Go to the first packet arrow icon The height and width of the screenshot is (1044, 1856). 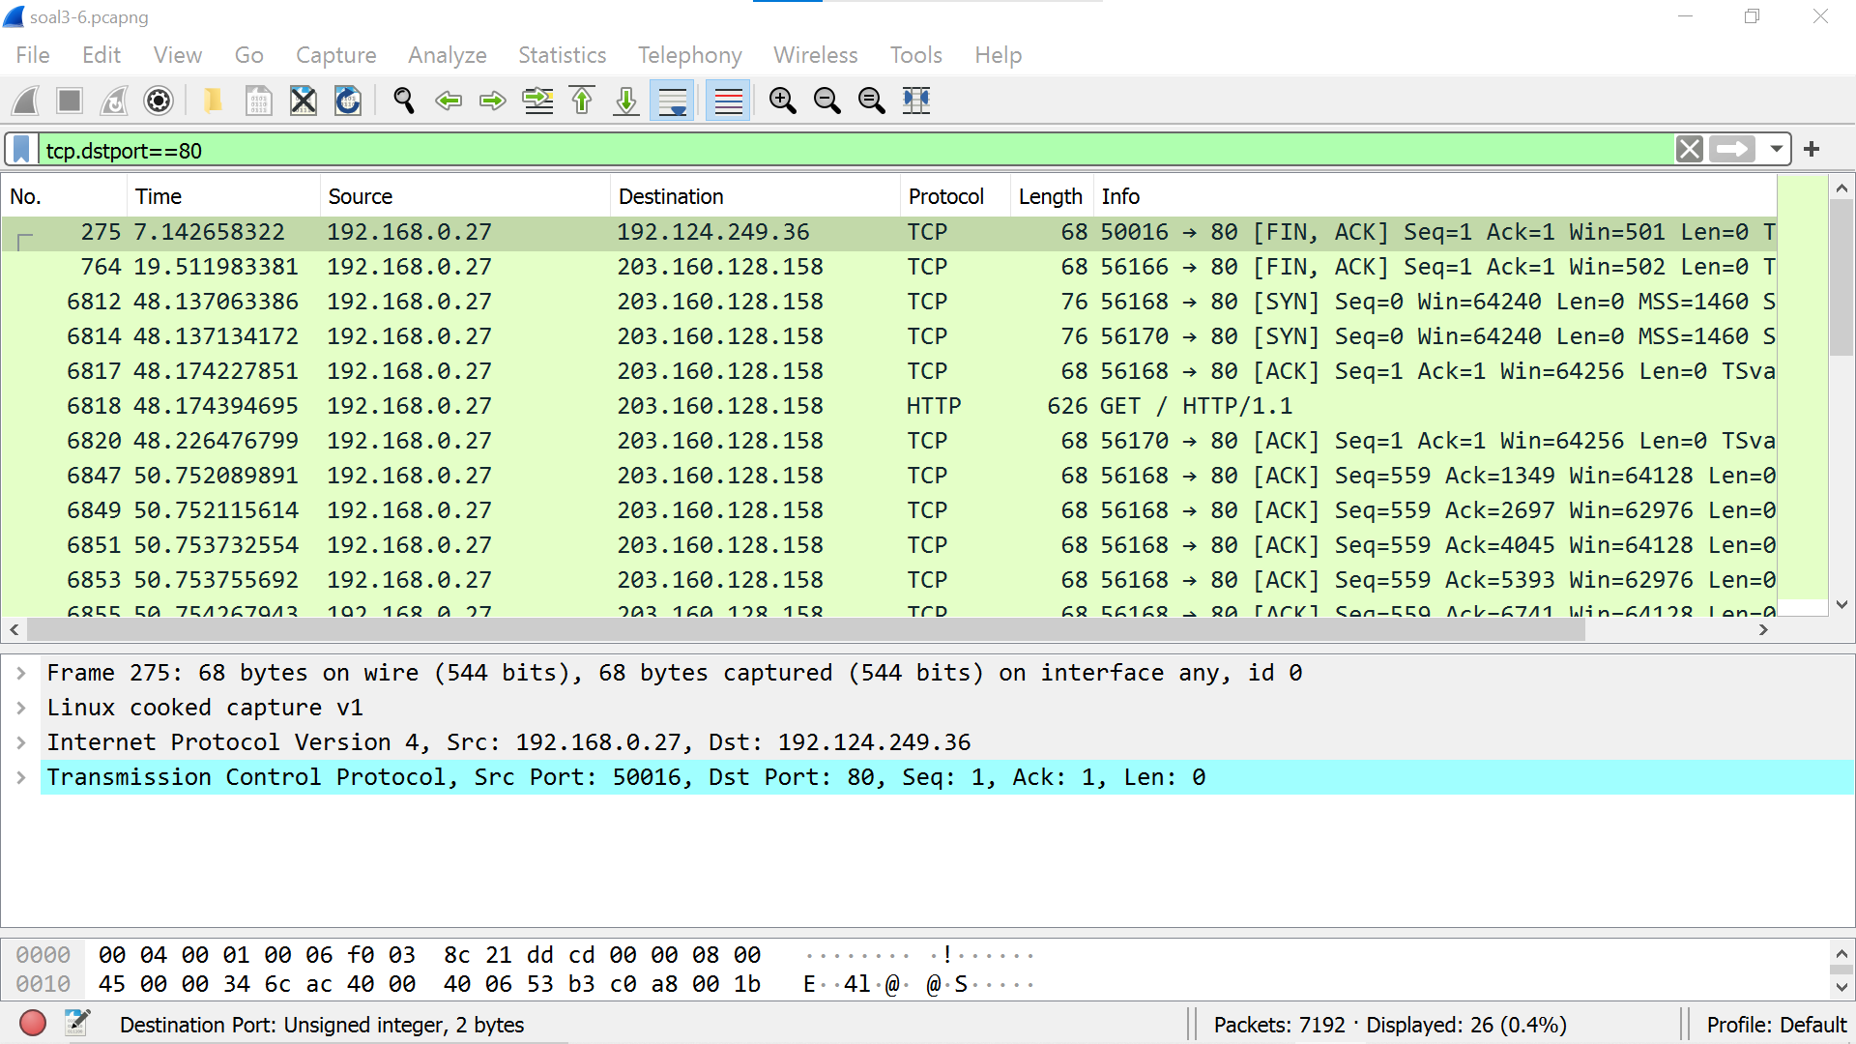[582, 101]
